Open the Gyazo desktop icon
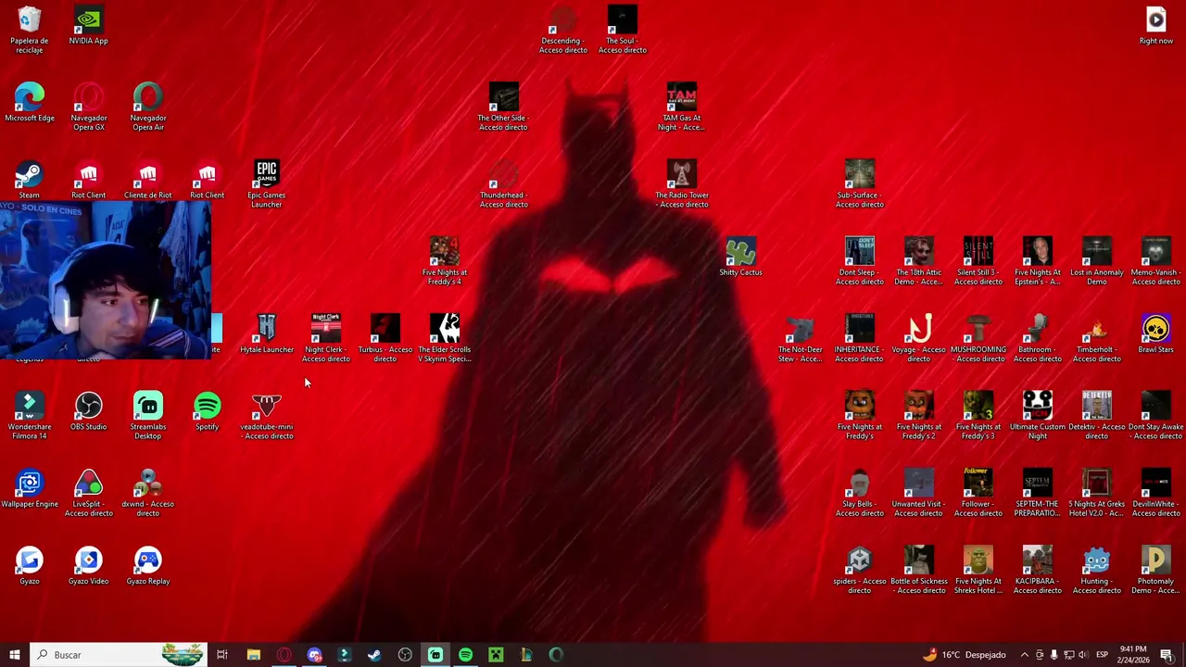Image resolution: width=1186 pixels, height=667 pixels. (30, 566)
